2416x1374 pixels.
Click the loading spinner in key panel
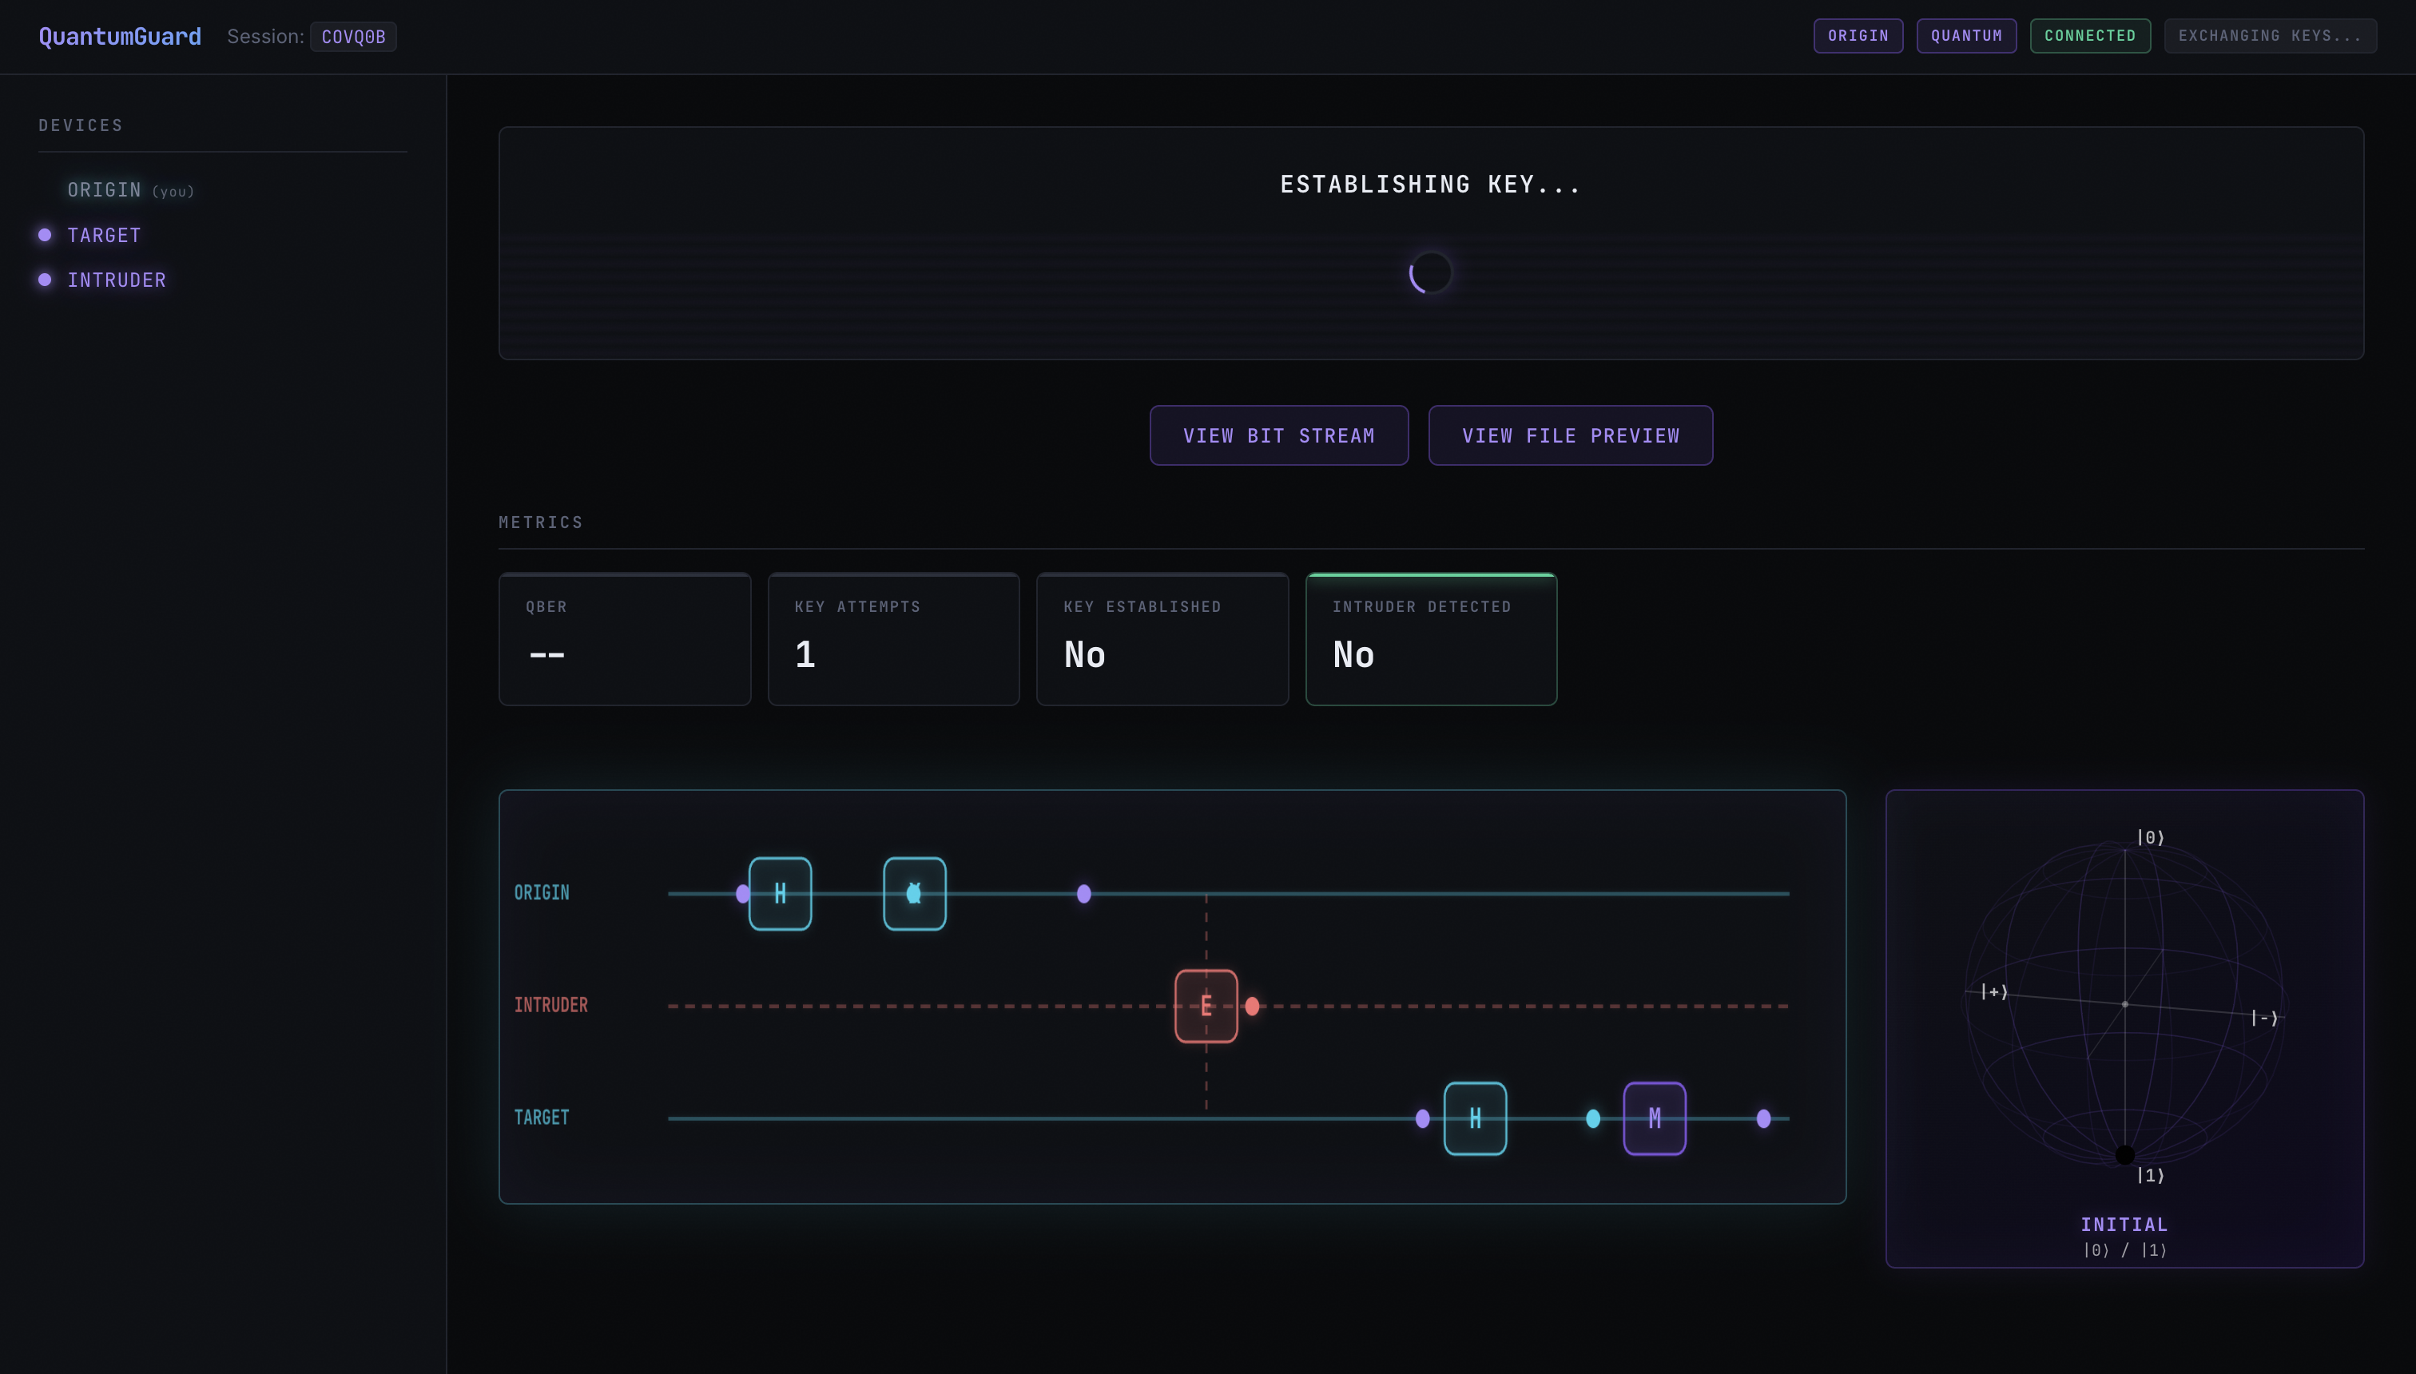click(1430, 272)
